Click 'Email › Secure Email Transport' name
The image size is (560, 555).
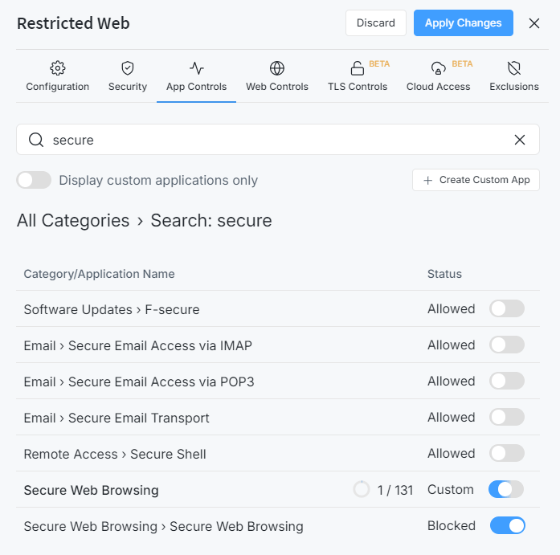click(116, 418)
